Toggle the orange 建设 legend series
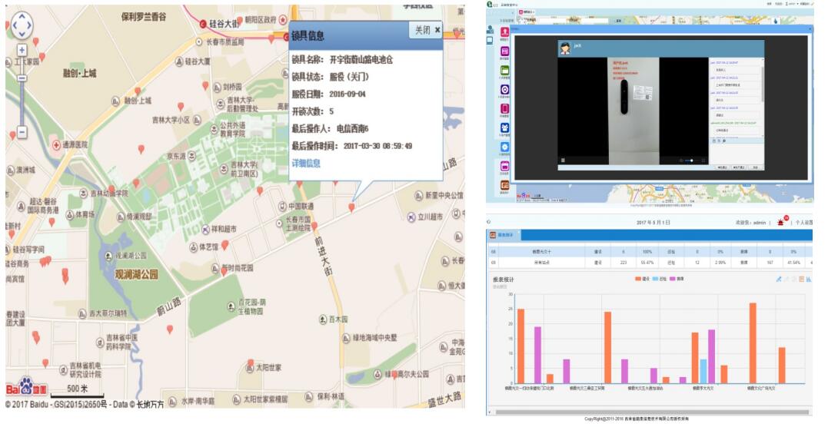Screen dimensions: 828x427 coord(642,279)
